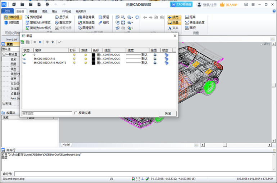Check the 反转过滤 invert filter checkbox
277x183 pixels.
(76, 113)
